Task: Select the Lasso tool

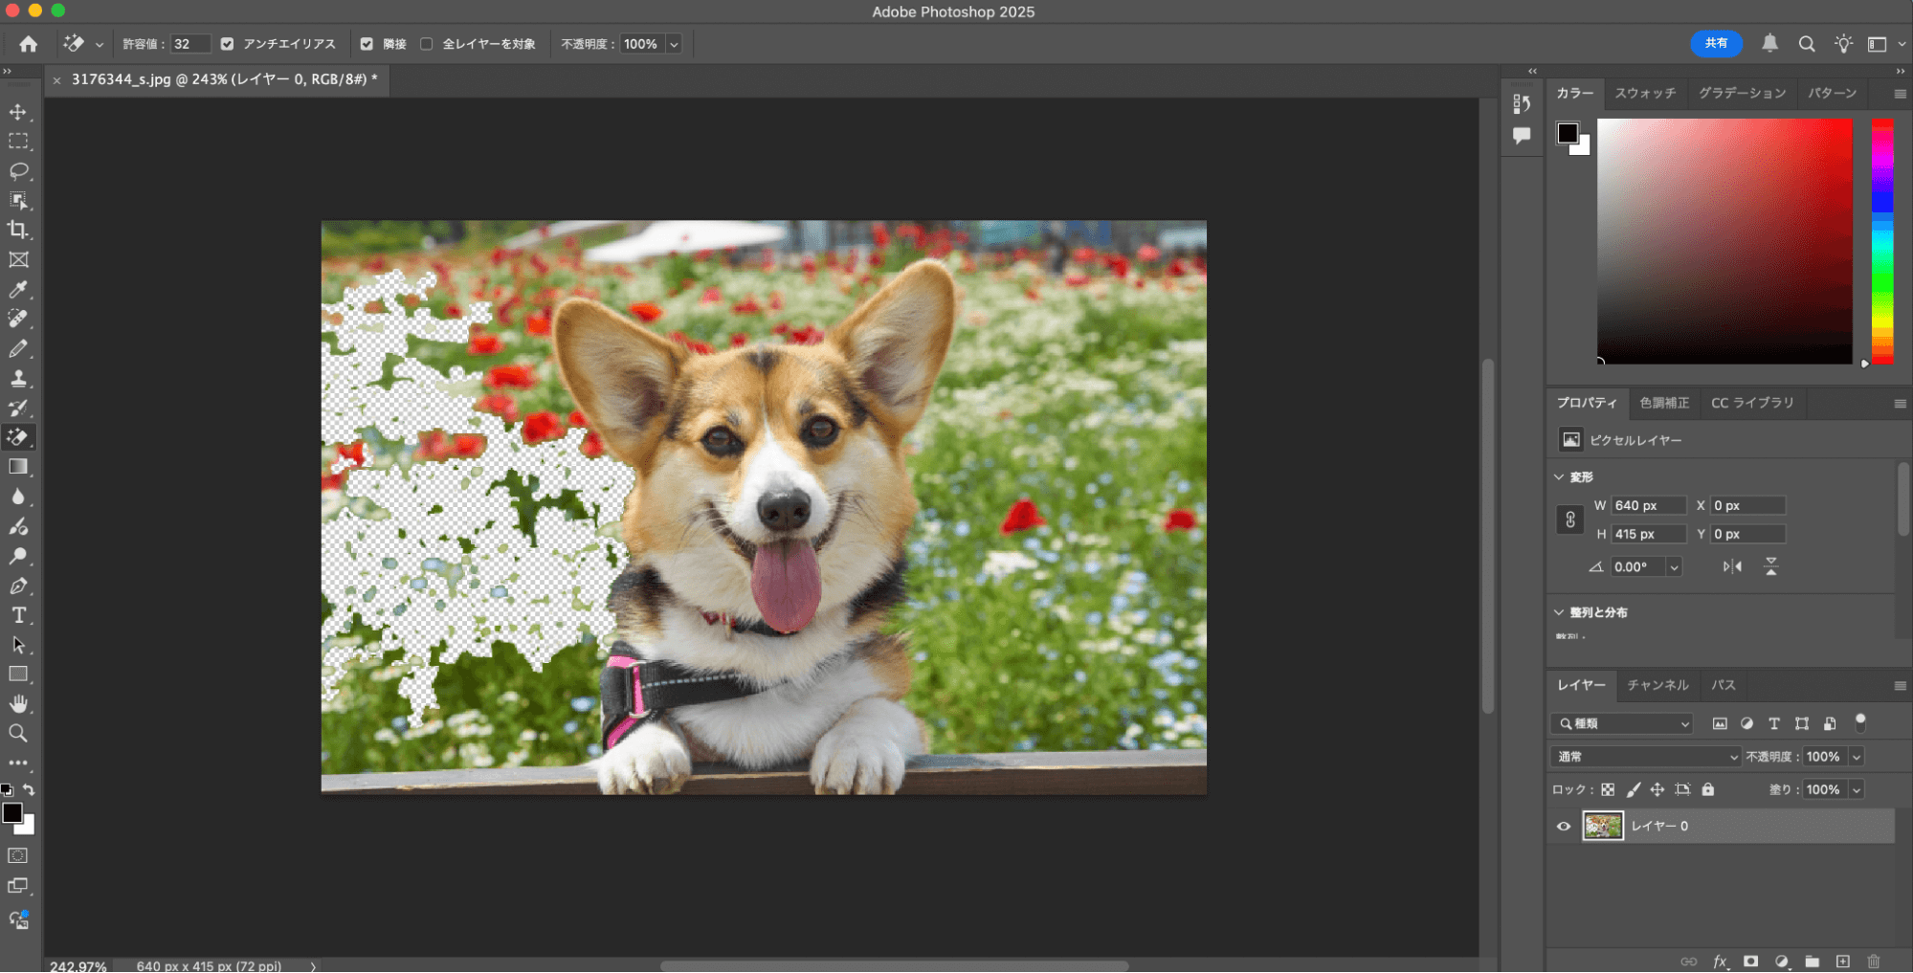Action: [x=18, y=171]
